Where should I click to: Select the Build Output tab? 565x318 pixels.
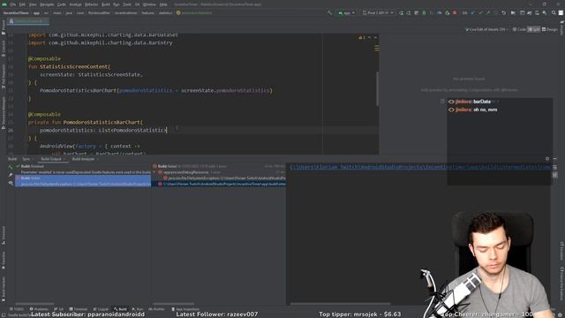(x=53, y=159)
